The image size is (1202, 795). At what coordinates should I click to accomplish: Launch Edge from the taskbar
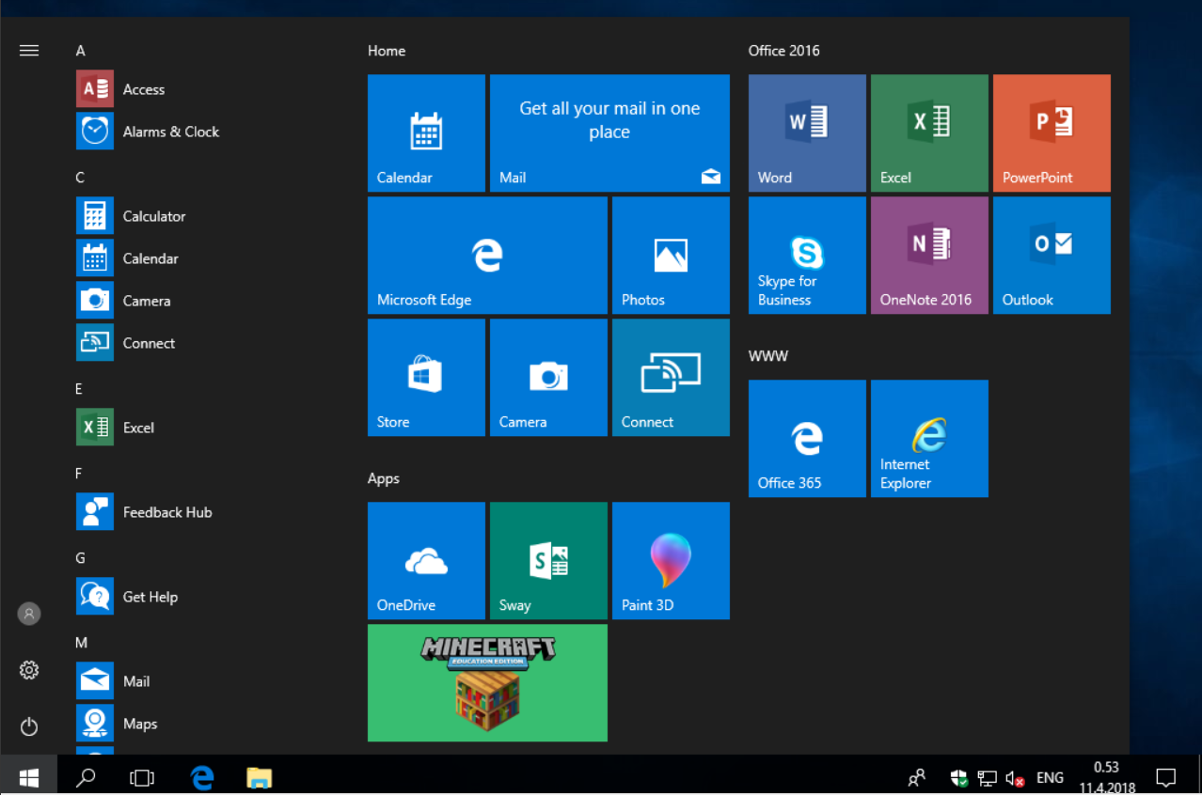[202, 777]
